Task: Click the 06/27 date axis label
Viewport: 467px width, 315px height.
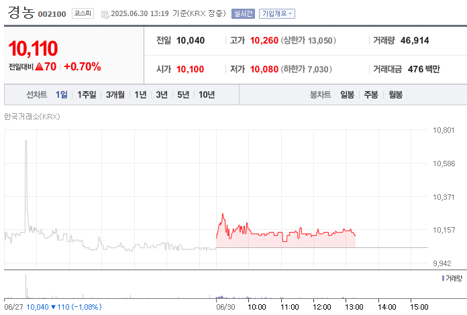Action: 13,307
